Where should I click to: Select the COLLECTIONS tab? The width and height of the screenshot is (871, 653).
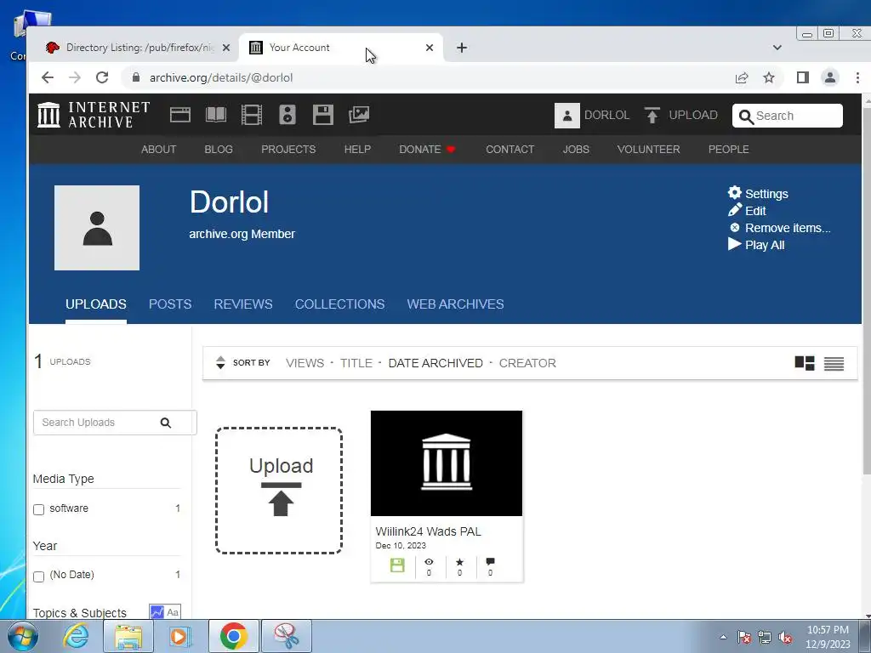pyautogui.click(x=340, y=304)
